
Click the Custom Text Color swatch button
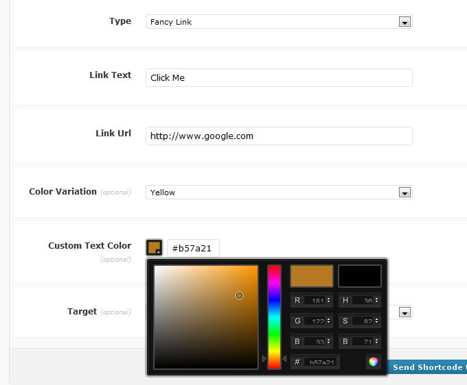click(154, 247)
